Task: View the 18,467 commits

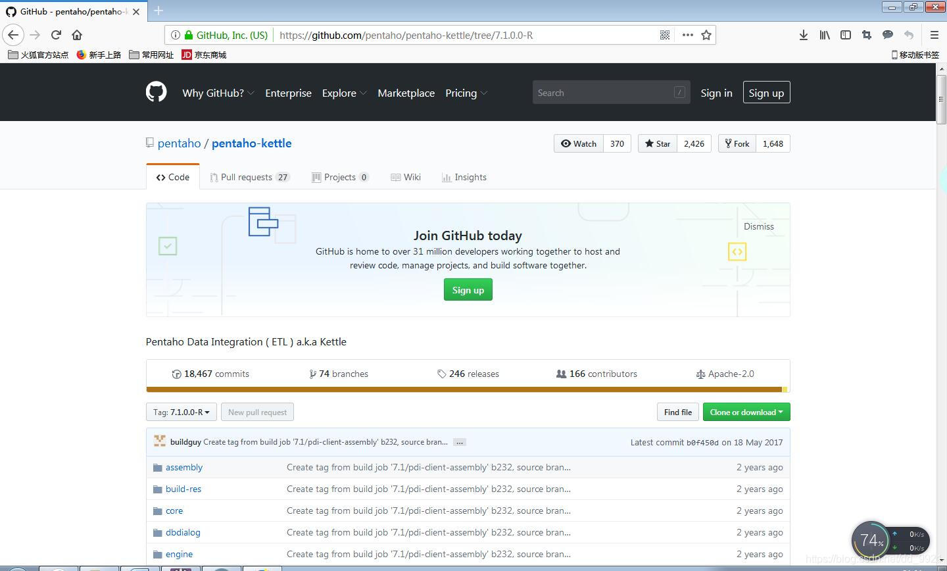Action: (x=210, y=374)
